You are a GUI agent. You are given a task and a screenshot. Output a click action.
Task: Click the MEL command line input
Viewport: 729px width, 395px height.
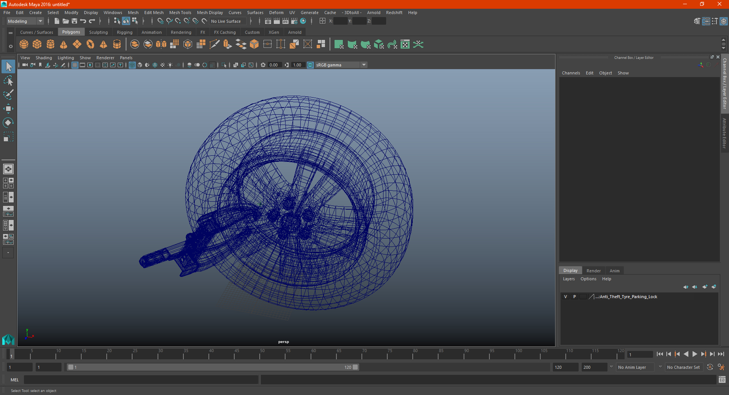(x=141, y=380)
